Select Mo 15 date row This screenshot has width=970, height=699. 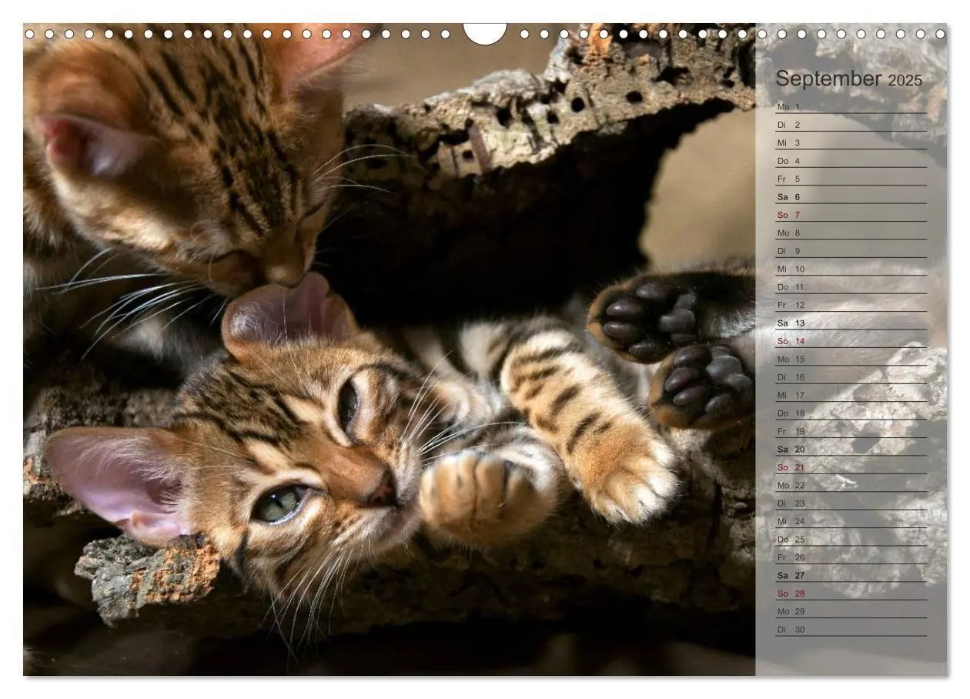pyautogui.click(x=851, y=359)
